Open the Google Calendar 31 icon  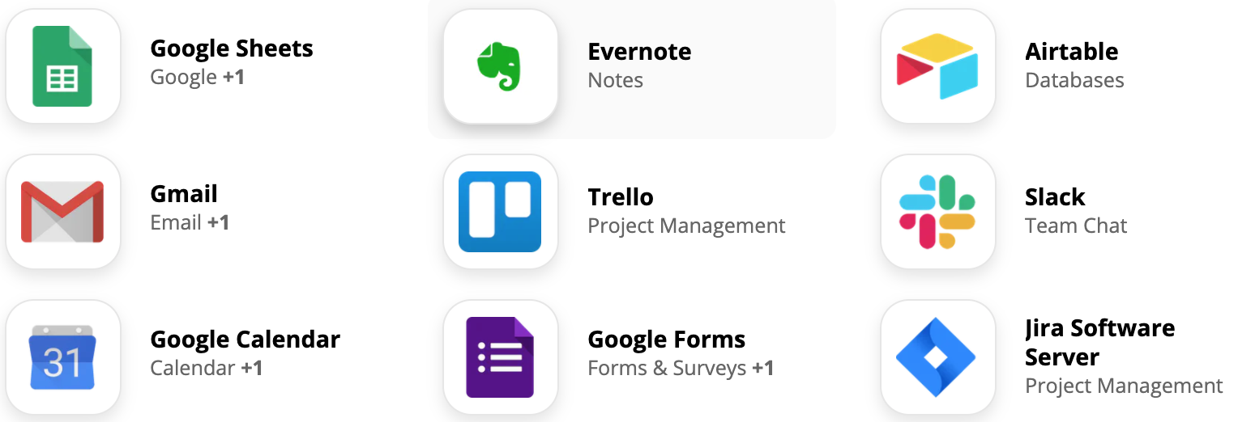coord(63,357)
